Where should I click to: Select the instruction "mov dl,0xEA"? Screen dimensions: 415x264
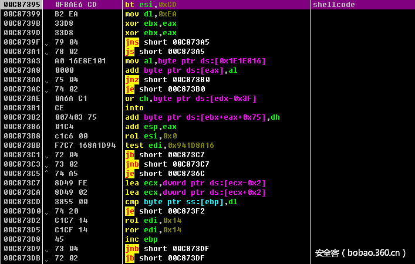(x=151, y=14)
